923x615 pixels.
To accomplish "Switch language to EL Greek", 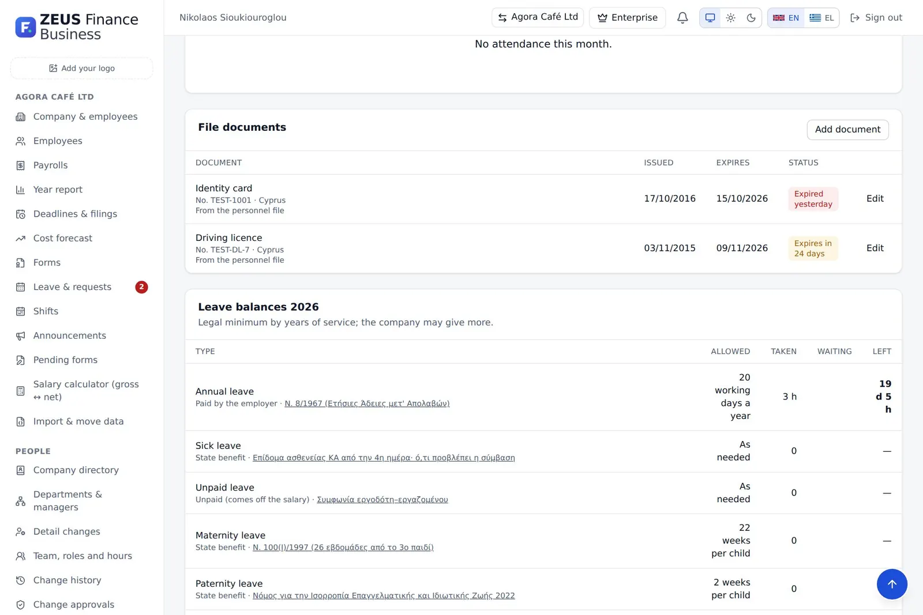I will 821,18.
